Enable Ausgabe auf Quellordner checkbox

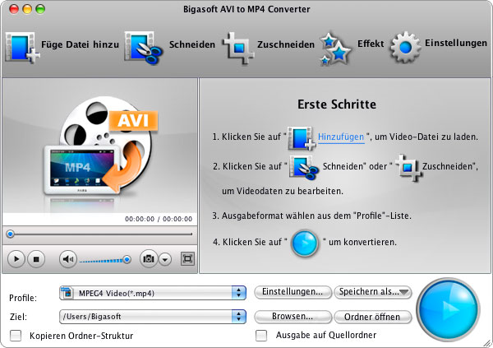point(261,336)
